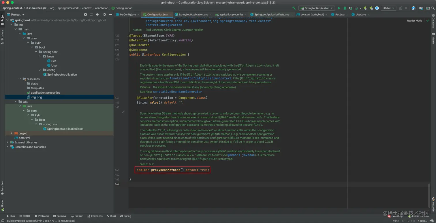Run with coverage shield icon

tap(351, 8)
